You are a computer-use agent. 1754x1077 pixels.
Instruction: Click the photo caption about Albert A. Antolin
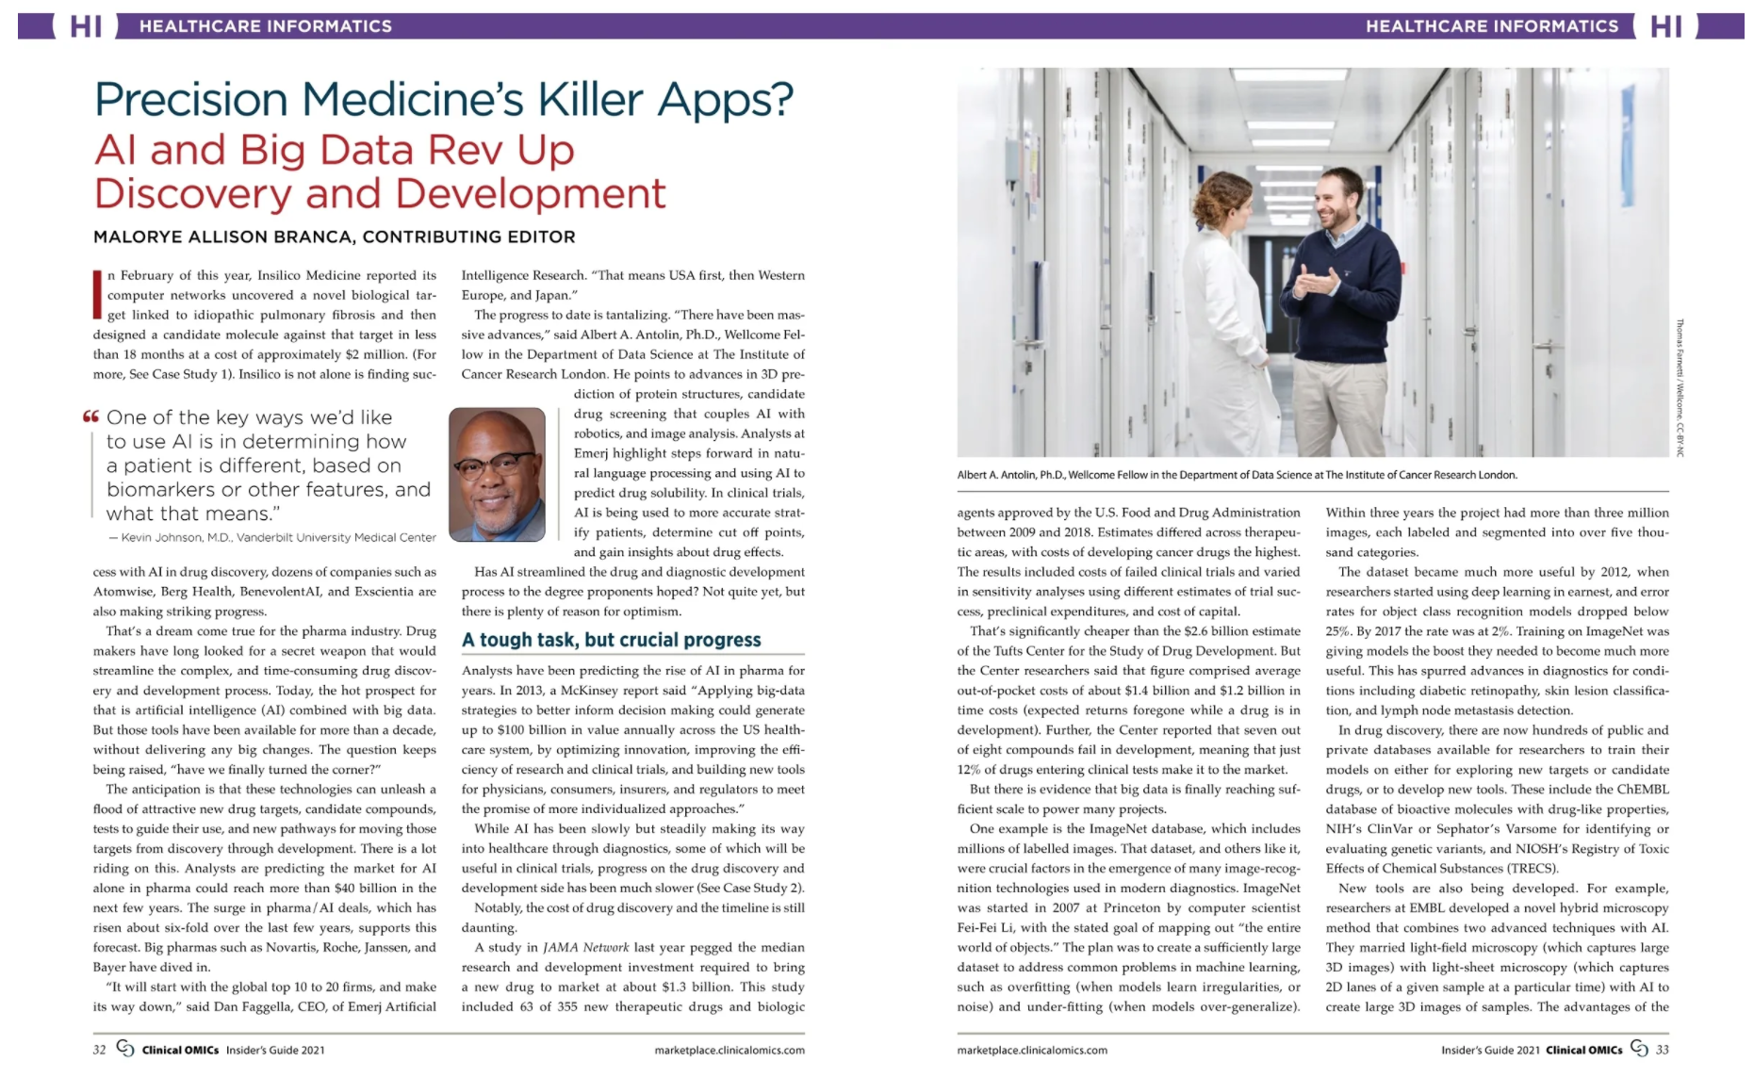pyautogui.click(x=1237, y=475)
